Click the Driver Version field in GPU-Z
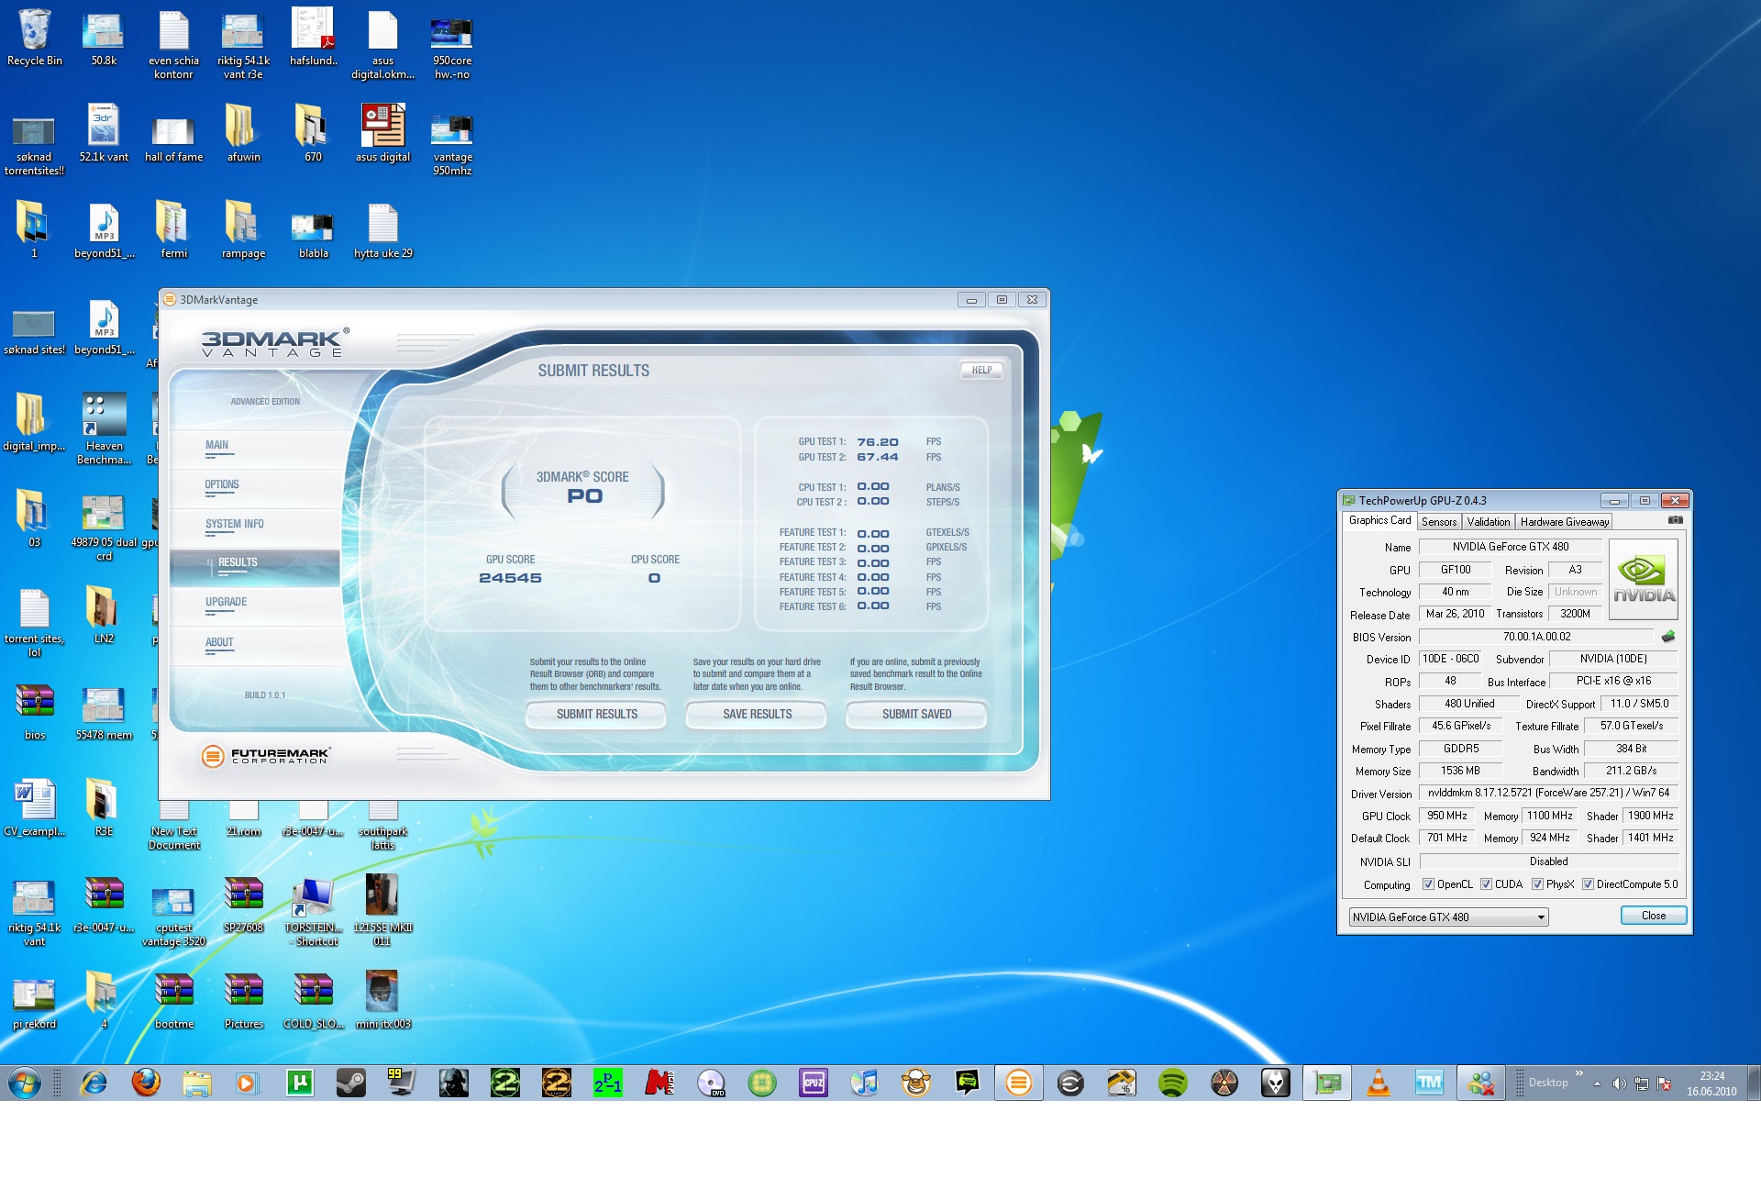Viewport: 1761px width, 1189px height. (x=1548, y=793)
